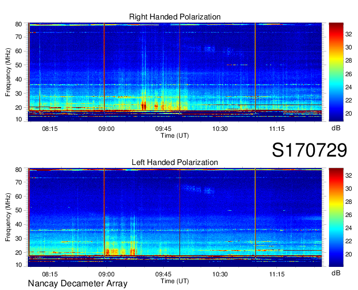Click the red burst after 09:00 in left-handed spectrogram
Image resolution: width=358 pixels, height=290 pixels.
[108, 252]
